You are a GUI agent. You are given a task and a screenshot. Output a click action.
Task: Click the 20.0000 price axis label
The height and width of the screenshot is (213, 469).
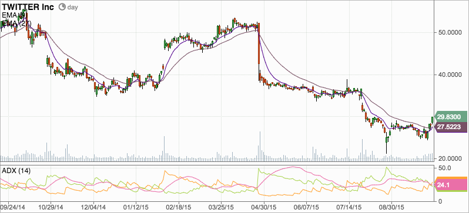click(449, 159)
